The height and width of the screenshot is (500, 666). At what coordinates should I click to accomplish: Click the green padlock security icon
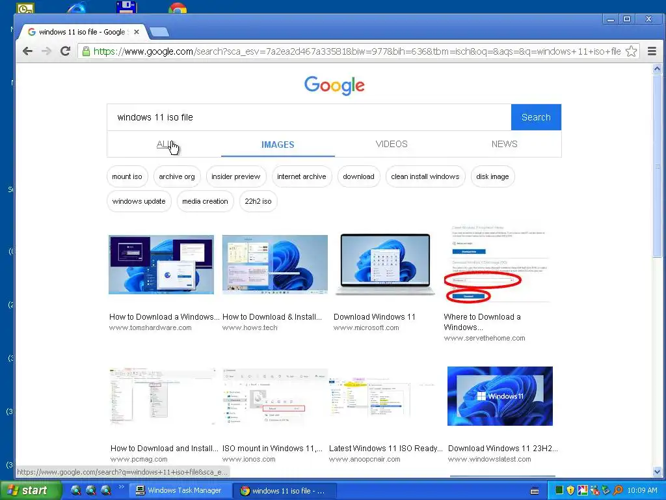[x=86, y=51]
